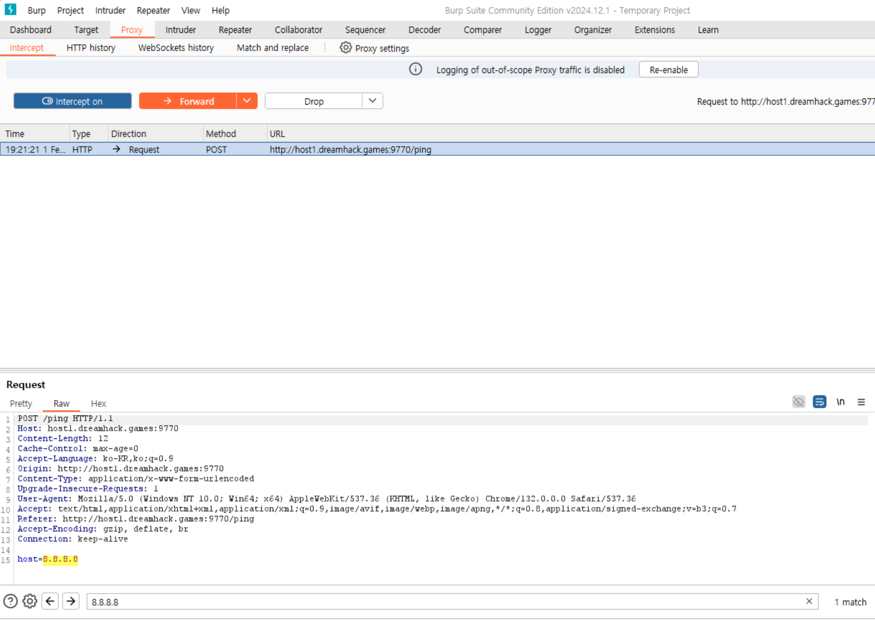This screenshot has width=875, height=620.
Task: Switch to the Intruder tool tab
Action: click(180, 30)
